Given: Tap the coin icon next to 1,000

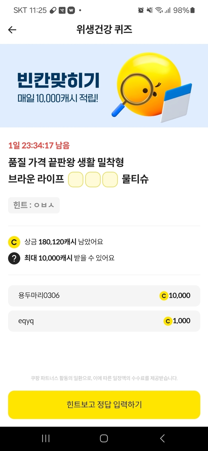Looking at the screenshot, I should [168, 321].
